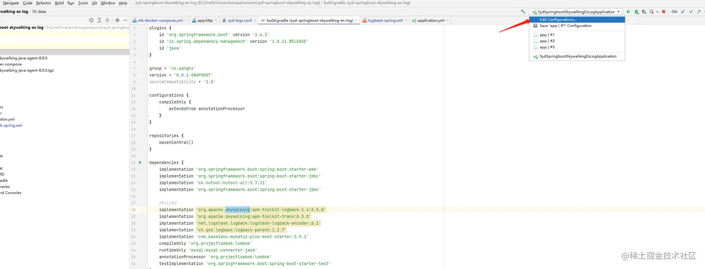
Task: Click Expand All icon in project panel
Action: [x=99, y=20]
